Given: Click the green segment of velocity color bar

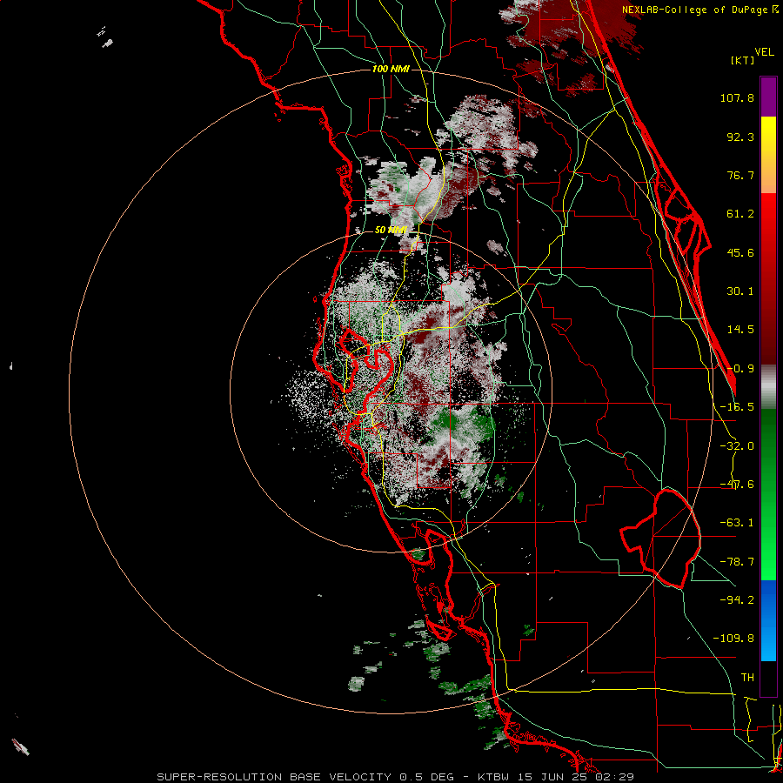Looking at the screenshot, I should point(768,494).
